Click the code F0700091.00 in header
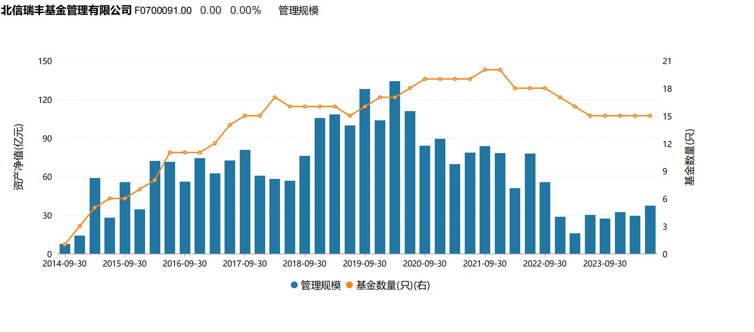 [x=163, y=10]
